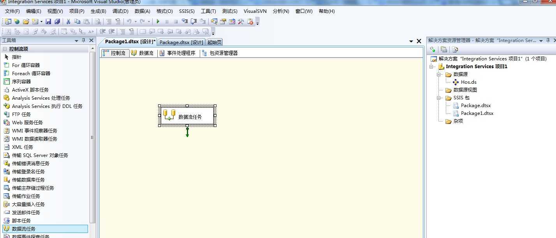Select Hos.ds in Solution Explorer
The image size is (556, 238).
pos(465,82)
